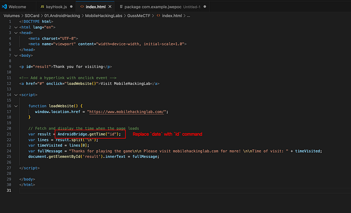Open Volumes in the breadcrumb path
Screen dimensions: 351x213
[x=12, y=16]
